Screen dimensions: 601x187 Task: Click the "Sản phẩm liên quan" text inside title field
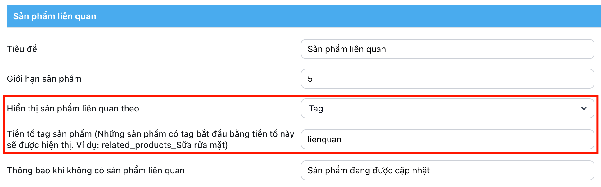coord(346,49)
